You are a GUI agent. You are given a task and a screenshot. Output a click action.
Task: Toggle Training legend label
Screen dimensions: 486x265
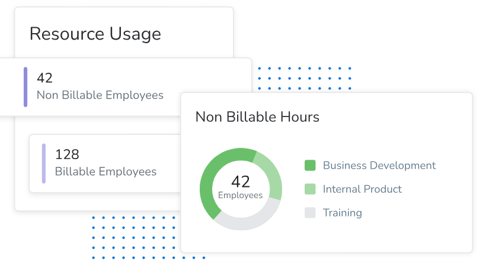(x=343, y=213)
